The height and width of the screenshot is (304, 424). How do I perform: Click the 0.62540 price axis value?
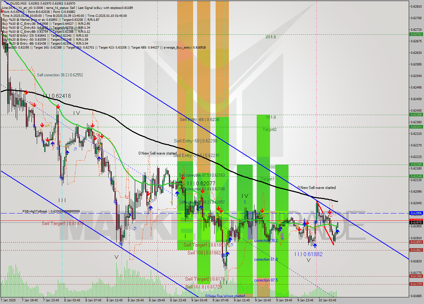pyautogui.click(x=416, y=76)
